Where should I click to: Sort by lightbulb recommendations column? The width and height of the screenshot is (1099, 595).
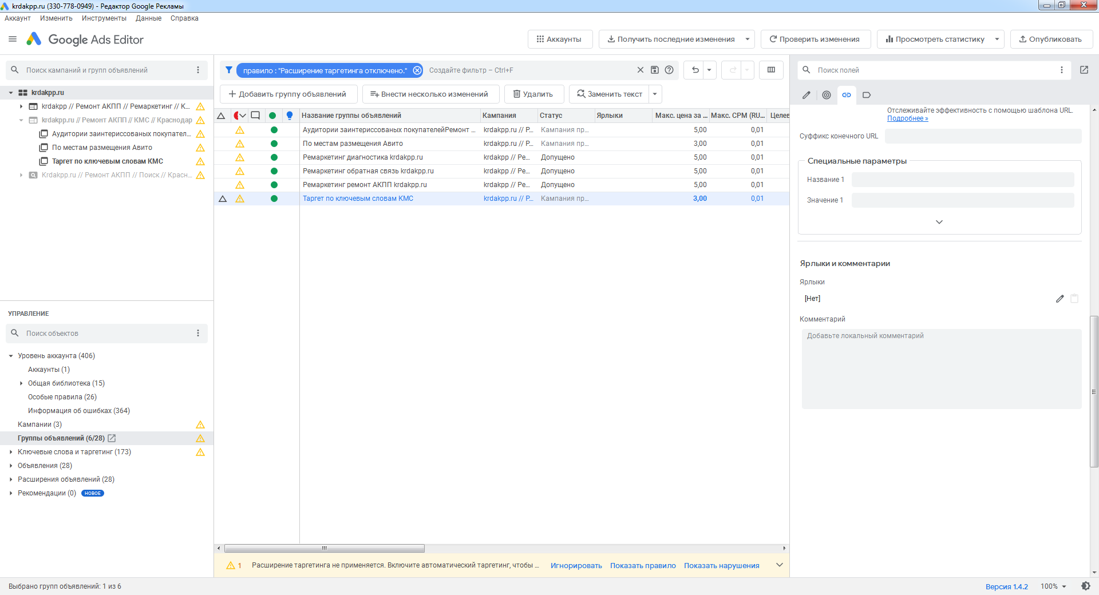(290, 116)
